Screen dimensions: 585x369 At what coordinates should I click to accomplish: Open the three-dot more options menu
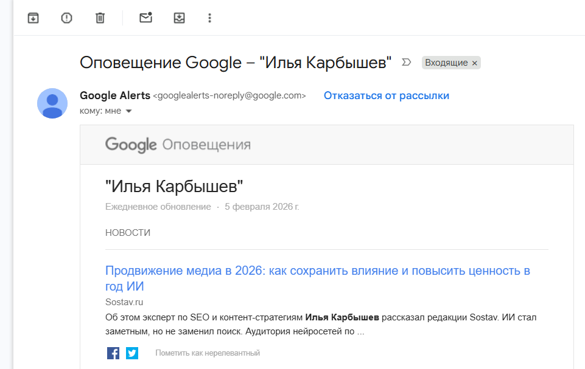[x=209, y=18]
